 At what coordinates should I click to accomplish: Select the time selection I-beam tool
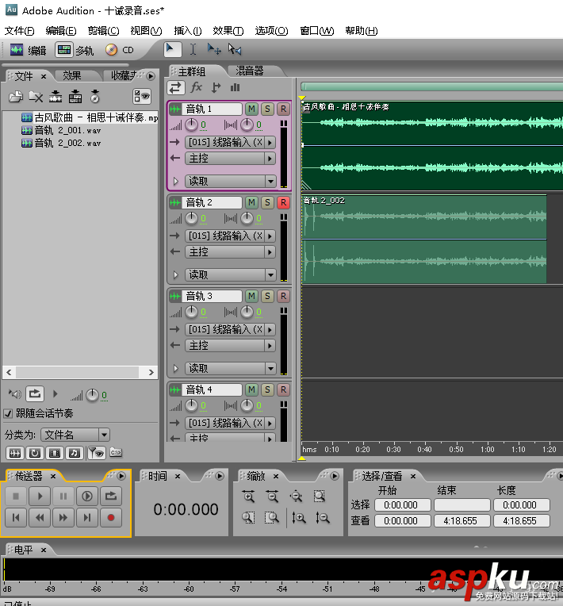pos(193,49)
